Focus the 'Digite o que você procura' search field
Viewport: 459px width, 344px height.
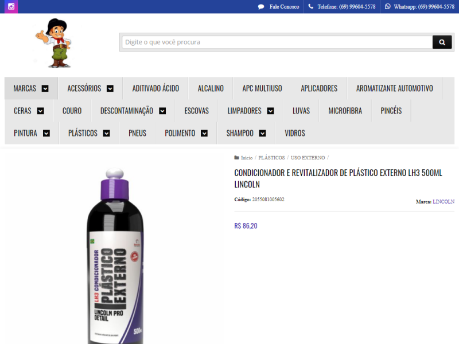277,42
